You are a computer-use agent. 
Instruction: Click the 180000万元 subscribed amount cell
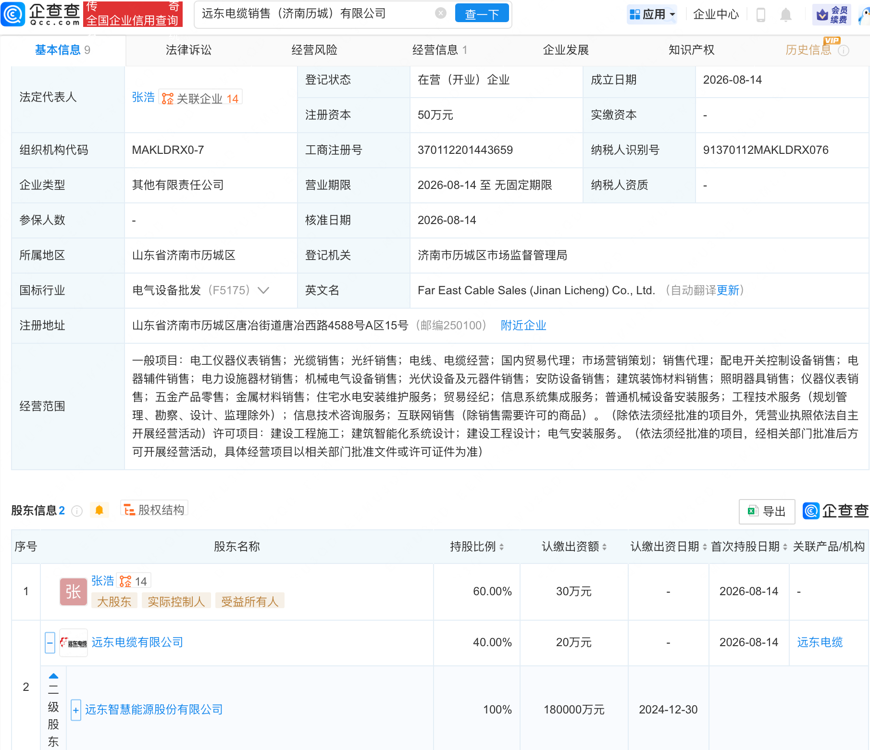click(x=574, y=710)
